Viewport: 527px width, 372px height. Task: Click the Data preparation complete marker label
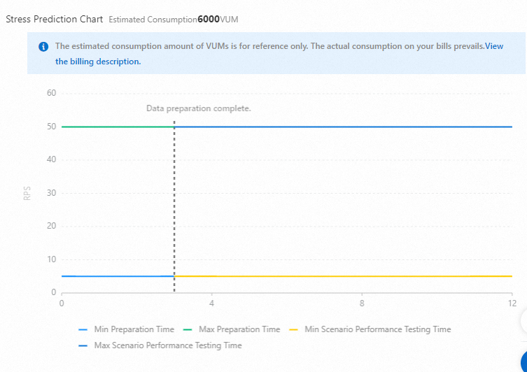pyautogui.click(x=199, y=108)
